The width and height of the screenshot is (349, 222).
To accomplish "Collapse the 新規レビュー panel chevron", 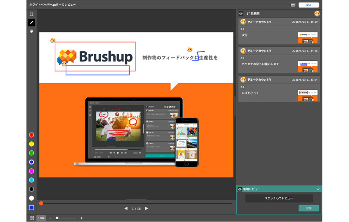I will coord(318,189).
